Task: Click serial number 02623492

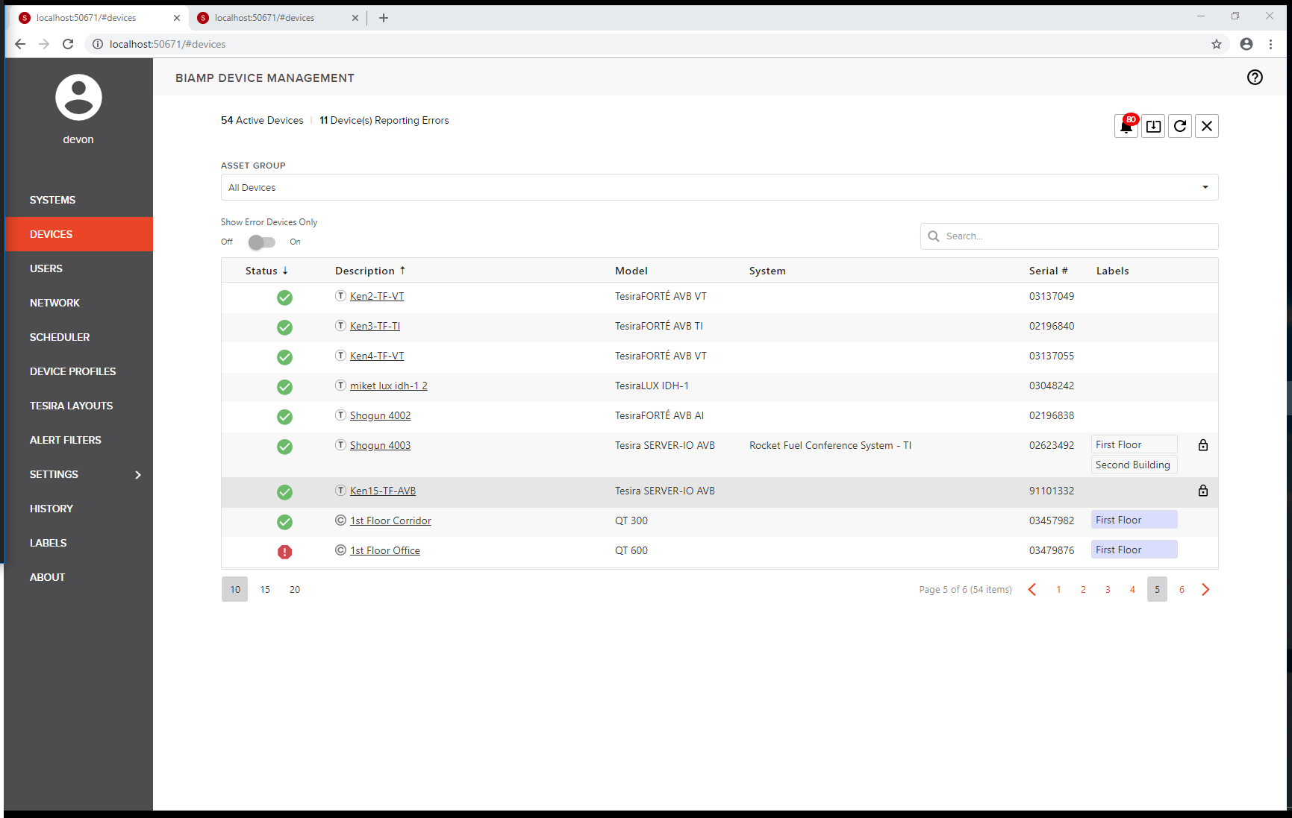Action: point(1052,445)
